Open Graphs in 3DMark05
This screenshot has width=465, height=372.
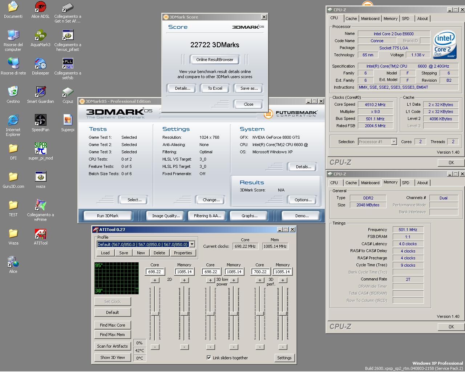pyautogui.click(x=250, y=216)
